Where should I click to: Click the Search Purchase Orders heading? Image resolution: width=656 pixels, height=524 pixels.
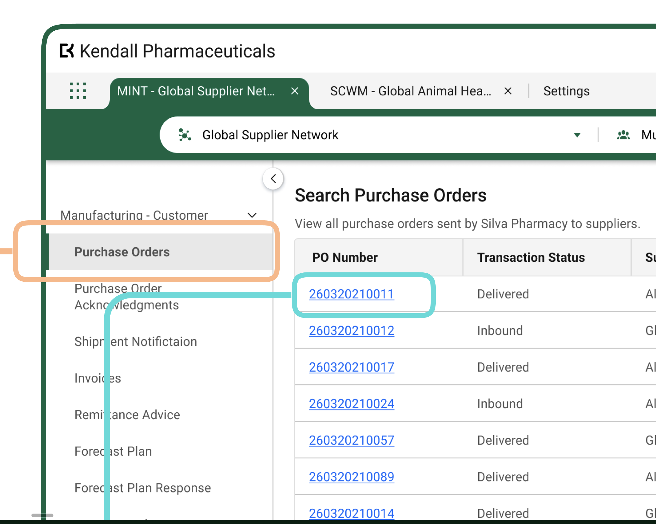coord(390,195)
